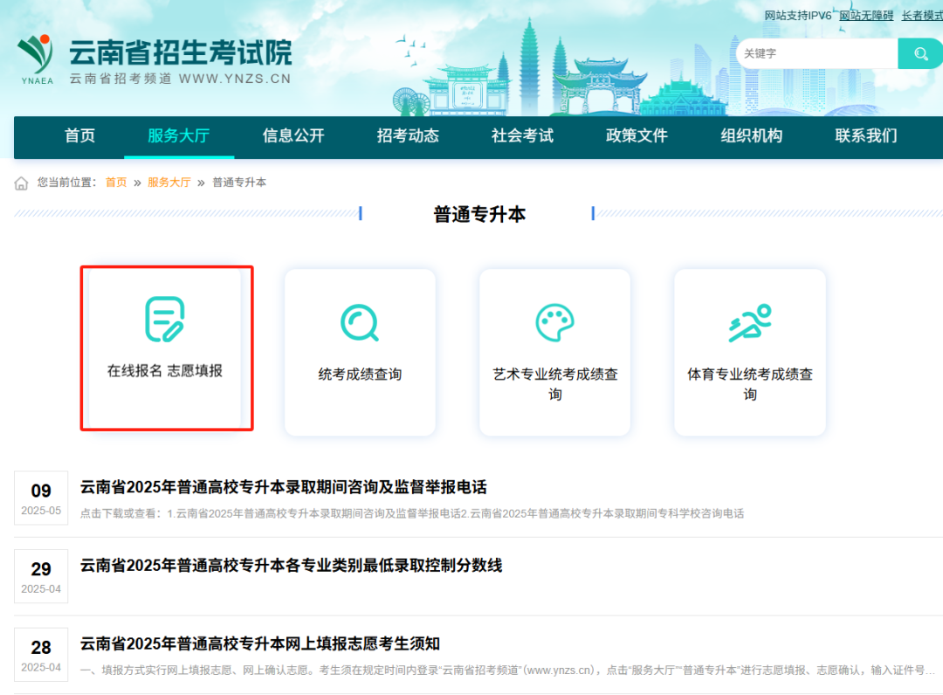Select the palette icon for 艺术专业统考成绩查询
943x695 pixels.
click(554, 321)
